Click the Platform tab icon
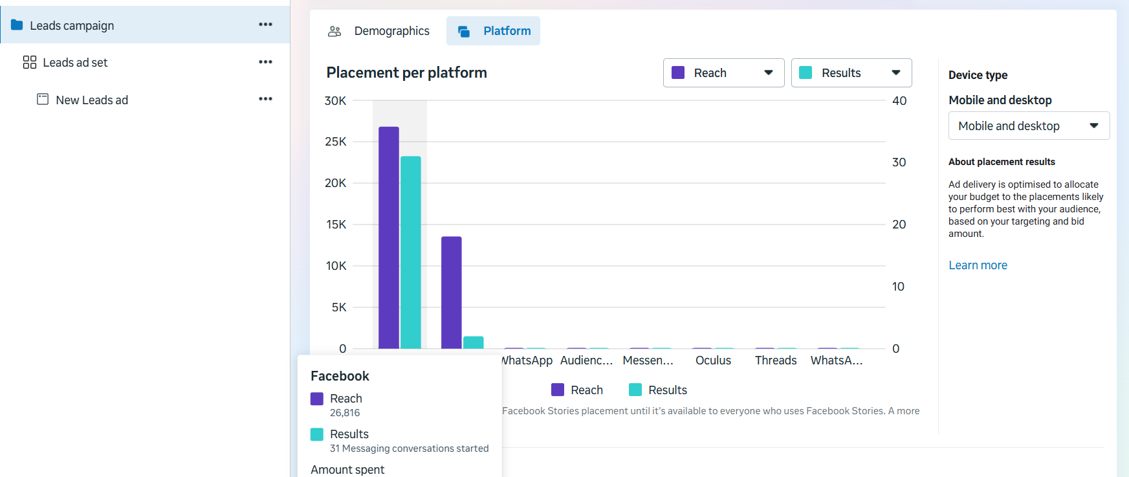The width and height of the screenshot is (1129, 477). pos(464,31)
